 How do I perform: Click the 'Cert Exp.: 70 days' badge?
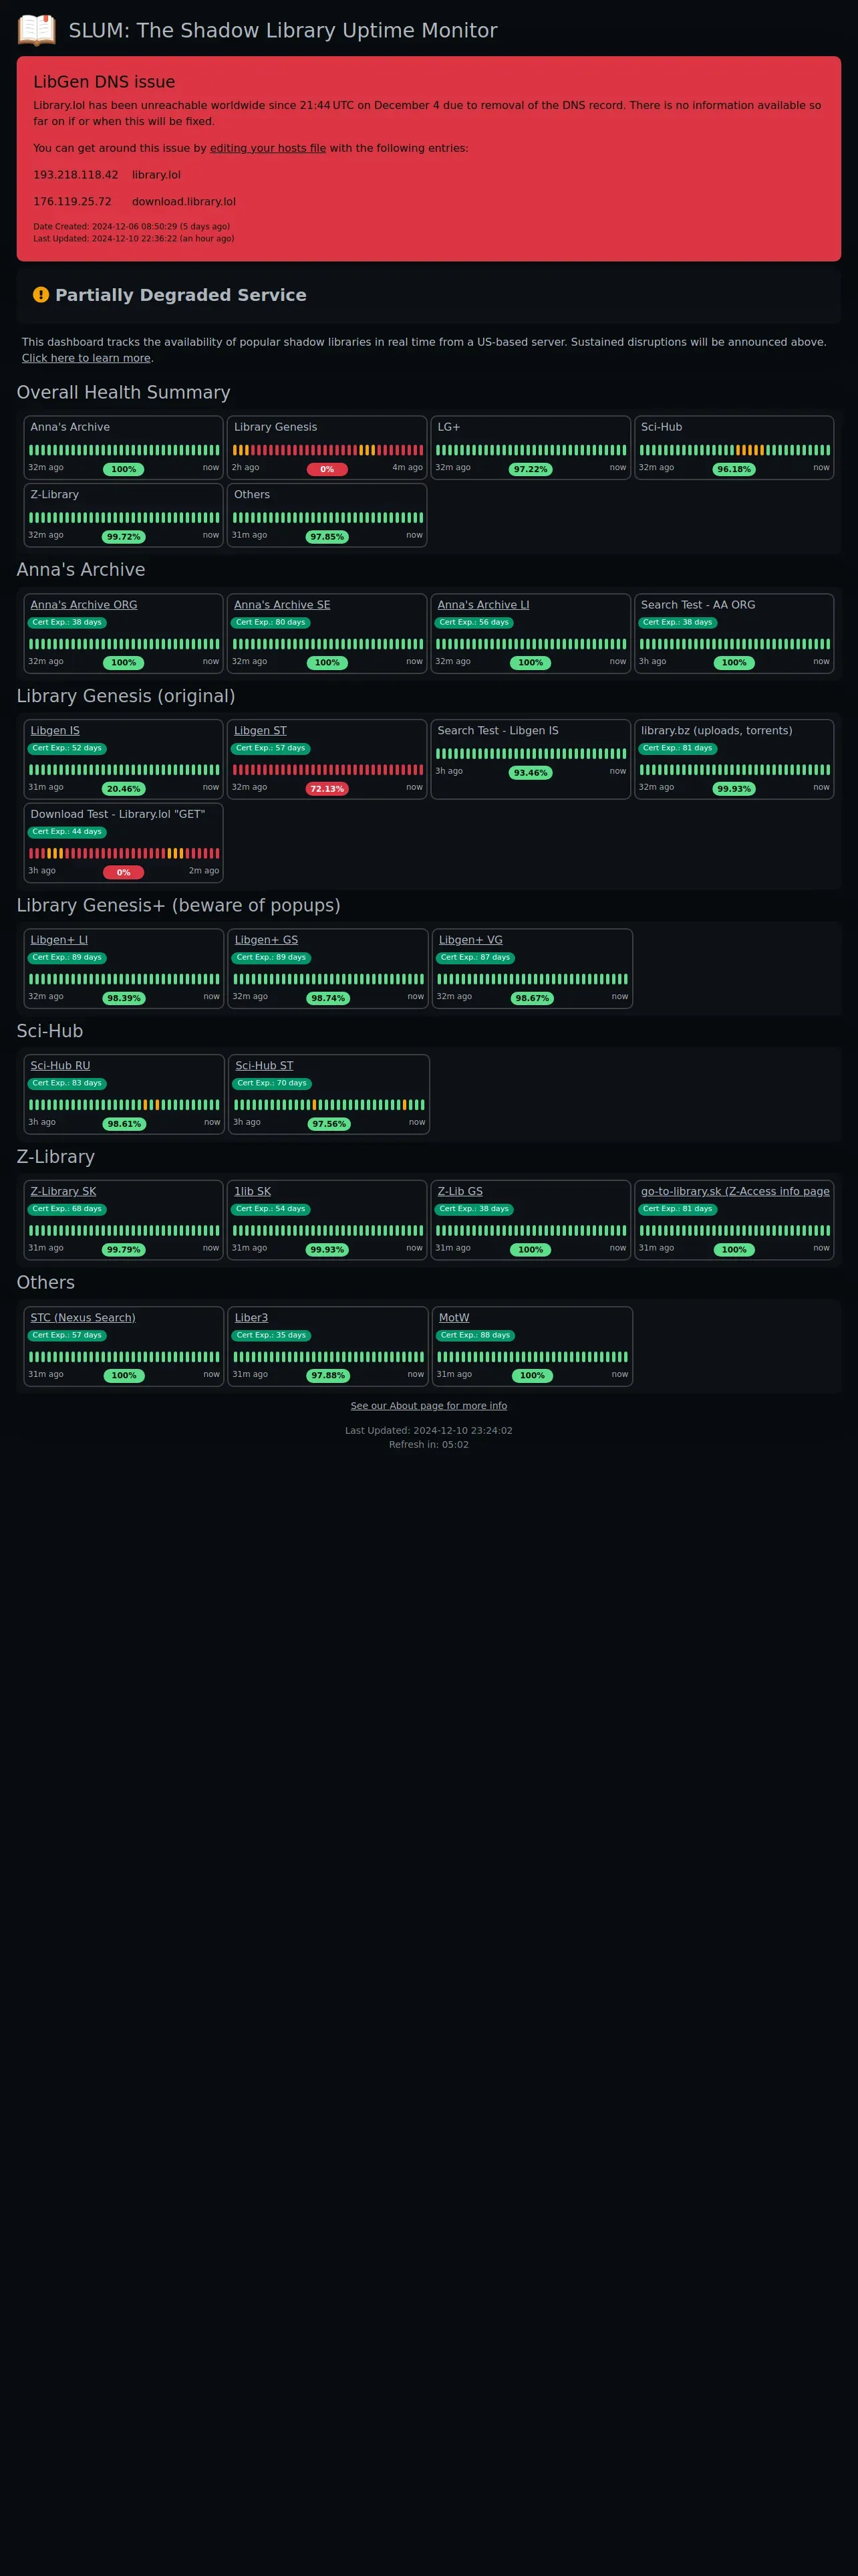point(272,1083)
